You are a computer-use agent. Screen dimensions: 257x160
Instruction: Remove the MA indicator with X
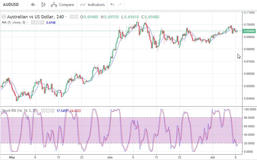(x=42, y=22)
